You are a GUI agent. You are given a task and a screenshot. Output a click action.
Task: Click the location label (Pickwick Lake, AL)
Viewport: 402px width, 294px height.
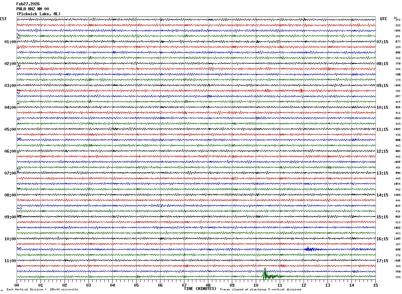point(39,14)
